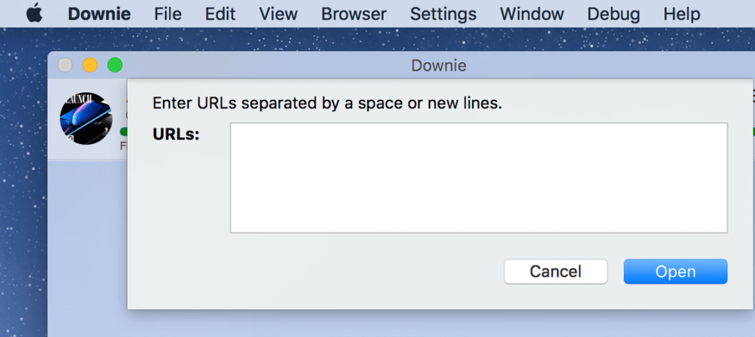Open the Debug menu
Screen dimensions: 755x337
pos(613,14)
